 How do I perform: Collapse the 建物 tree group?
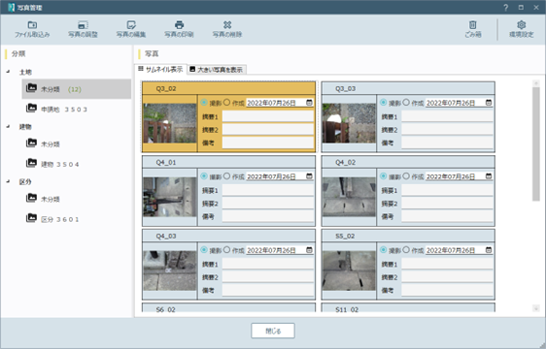(x=8, y=126)
